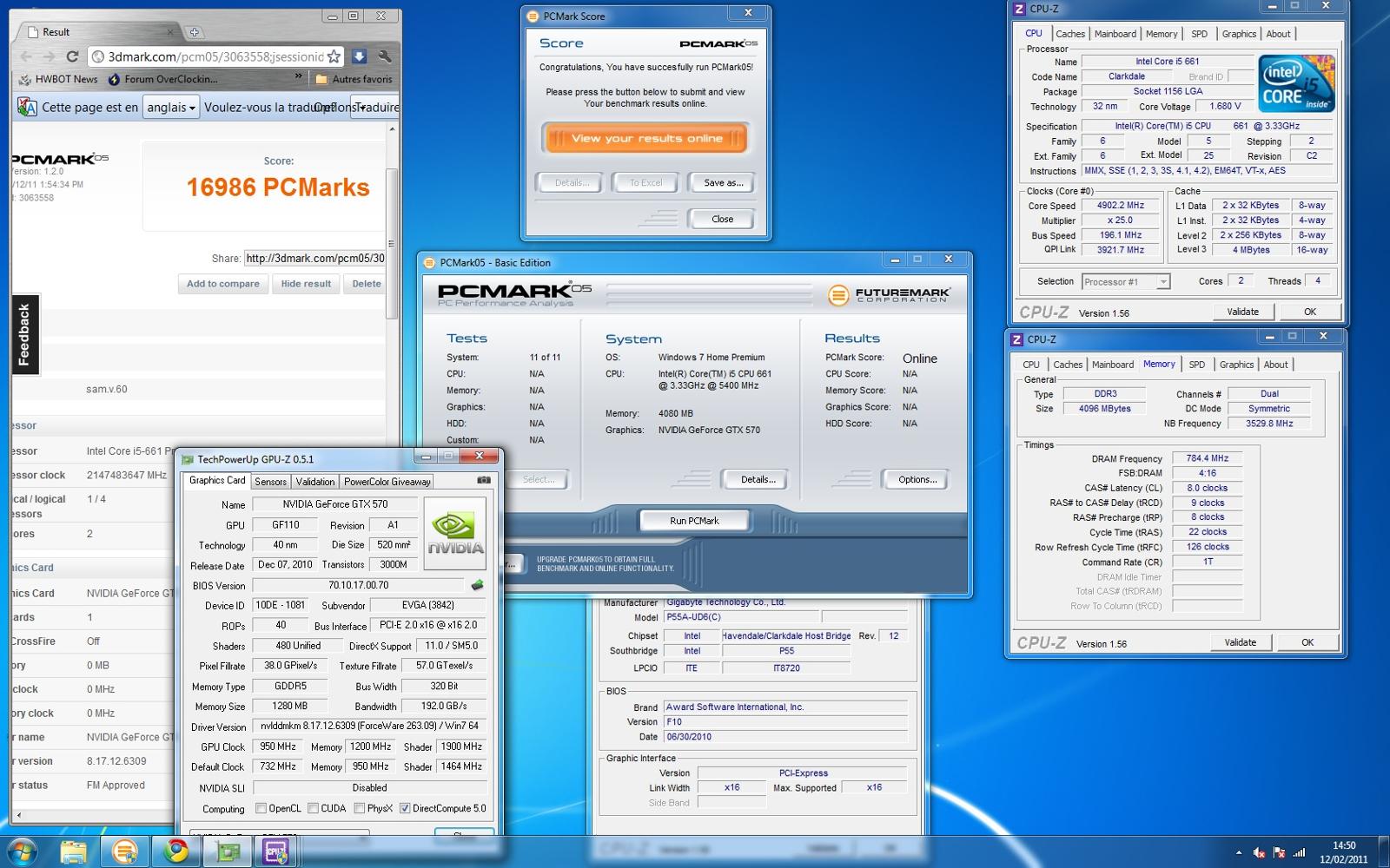
Task: Click the NVIDIA logo in GPU-Z
Action: (x=455, y=533)
